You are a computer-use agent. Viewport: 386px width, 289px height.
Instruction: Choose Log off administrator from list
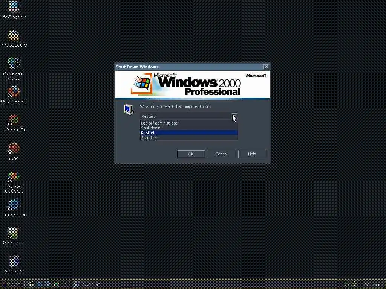(x=189, y=123)
